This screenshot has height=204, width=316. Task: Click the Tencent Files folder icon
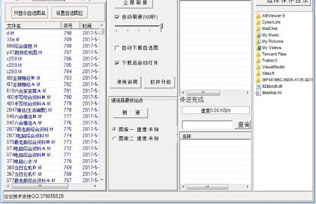[x=258, y=54]
